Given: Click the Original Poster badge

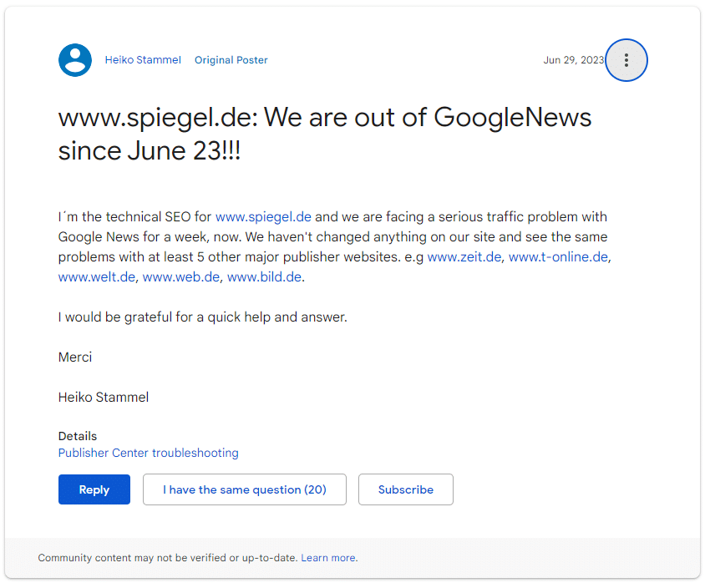Looking at the screenshot, I should coord(231,60).
